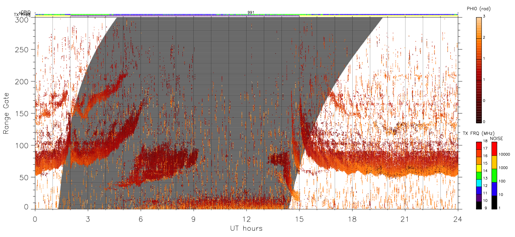Image resolution: width=515 pixels, height=237 pixels.
Task: Click the "Range Gate" y-axis title
Action: 6,113
